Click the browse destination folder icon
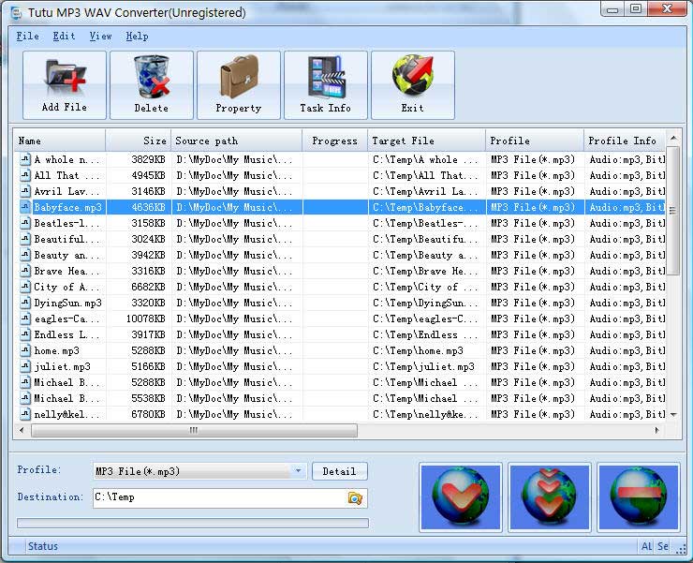693x563 pixels. coord(355,498)
